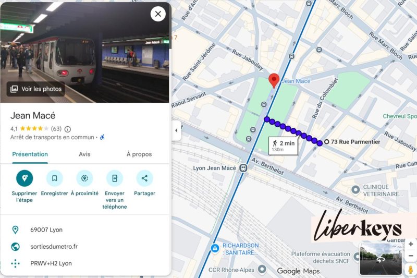The image size is (417, 278).
Task: Click the Clinique Vétérinaire map marker
Action: point(355,190)
